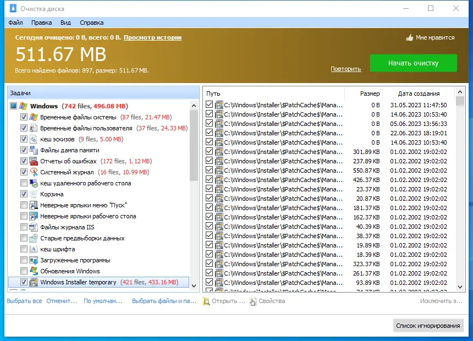Click tasks list scrollbar up arrow
The image size is (473, 341).
point(194,106)
